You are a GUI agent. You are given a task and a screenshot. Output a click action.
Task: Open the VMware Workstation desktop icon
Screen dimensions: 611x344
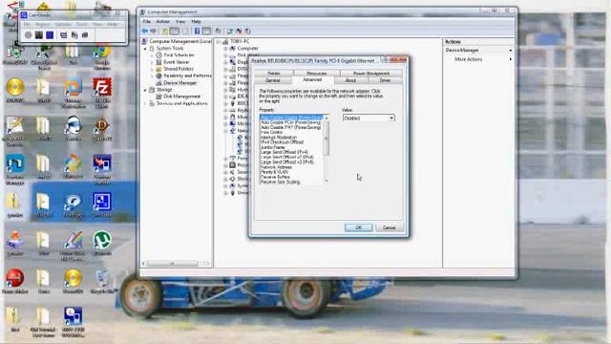(x=74, y=92)
